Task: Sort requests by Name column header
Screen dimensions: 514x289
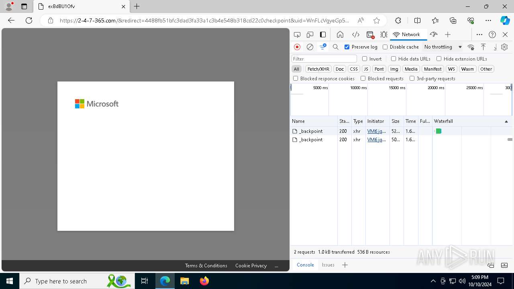Action: (314, 121)
